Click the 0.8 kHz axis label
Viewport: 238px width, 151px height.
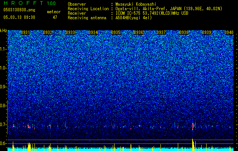(x=3, y=106)
